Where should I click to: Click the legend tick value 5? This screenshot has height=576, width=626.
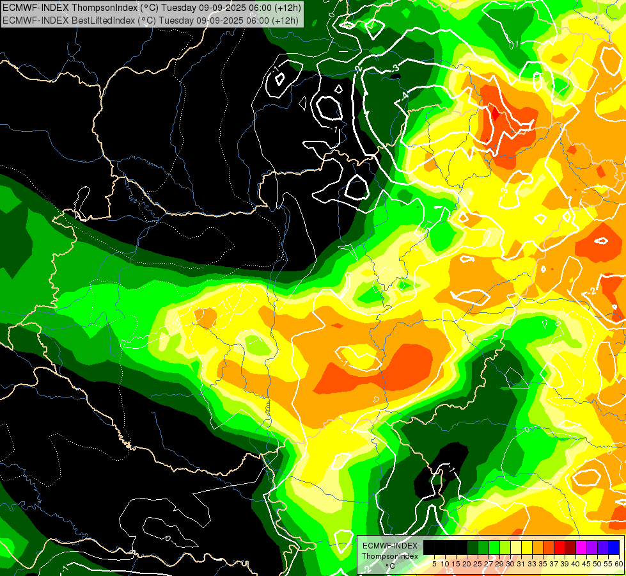pos(434,564)
